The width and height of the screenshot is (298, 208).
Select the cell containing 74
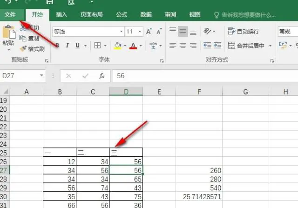tap(93, 188)
